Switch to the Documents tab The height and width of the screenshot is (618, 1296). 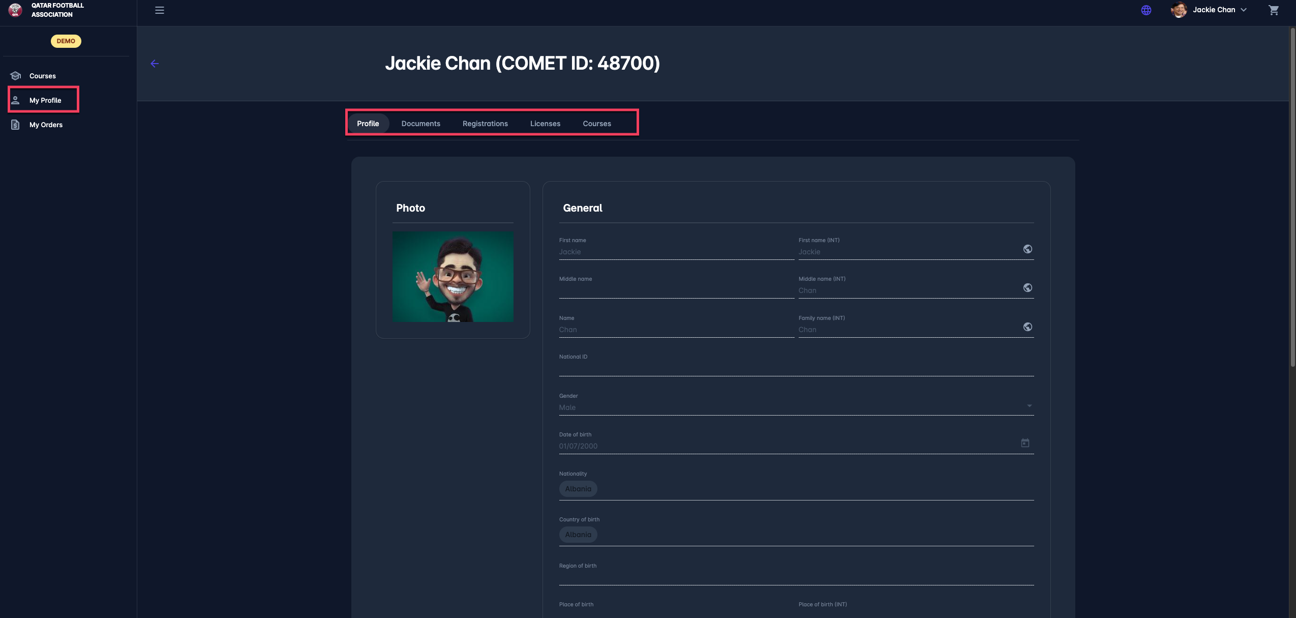point(420,124)
